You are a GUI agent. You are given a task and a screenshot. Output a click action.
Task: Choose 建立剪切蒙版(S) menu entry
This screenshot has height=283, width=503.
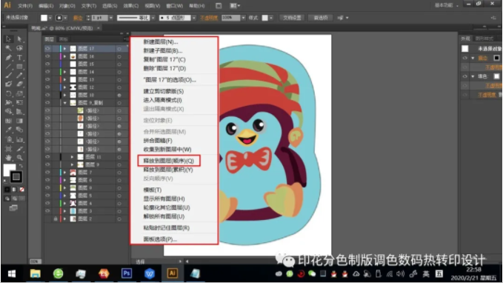pos(163,91)
